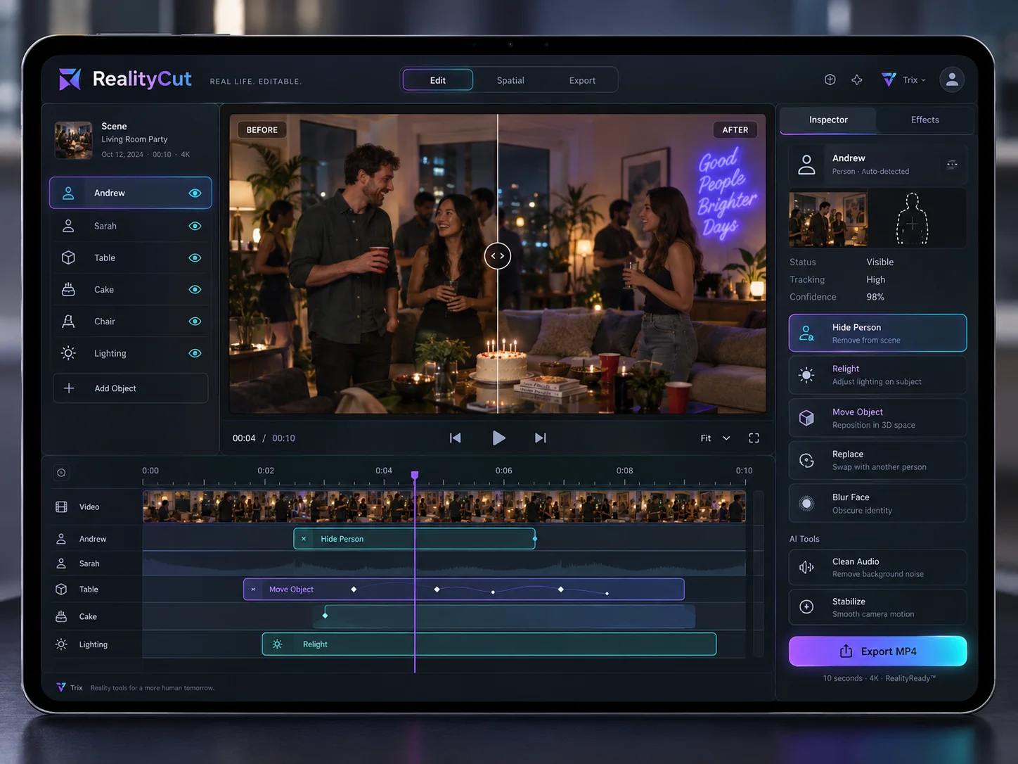Click the Add Object button
The height and width of the screenshot is (764, 1018).
(131, 388)
